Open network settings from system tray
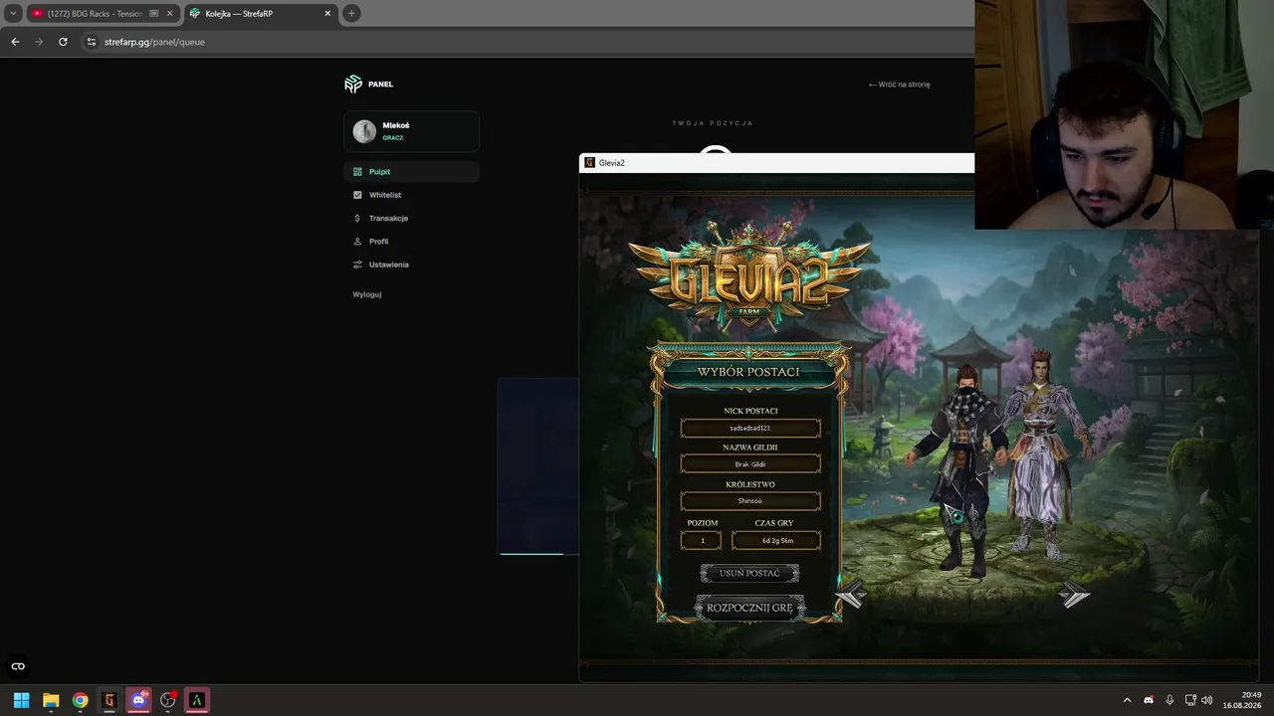The height and width of the screenshot is (716, 1274). (1190, 700)
